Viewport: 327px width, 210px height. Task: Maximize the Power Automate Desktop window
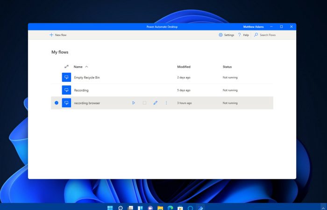coord(281,27)
